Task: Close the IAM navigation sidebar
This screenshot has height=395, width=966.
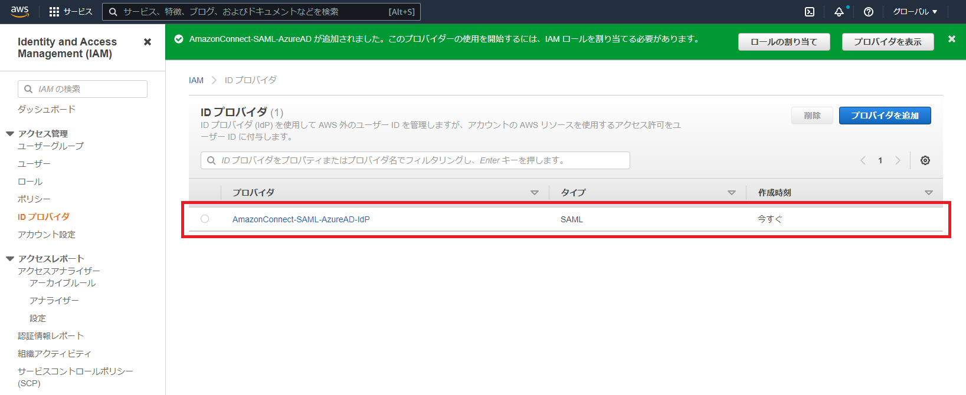Action: [148, 42]
